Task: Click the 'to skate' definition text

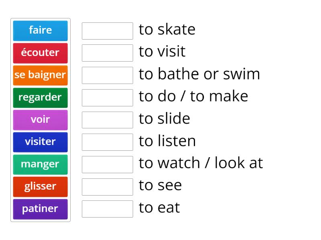Action: pyautogui.click(x=167, y=30)
